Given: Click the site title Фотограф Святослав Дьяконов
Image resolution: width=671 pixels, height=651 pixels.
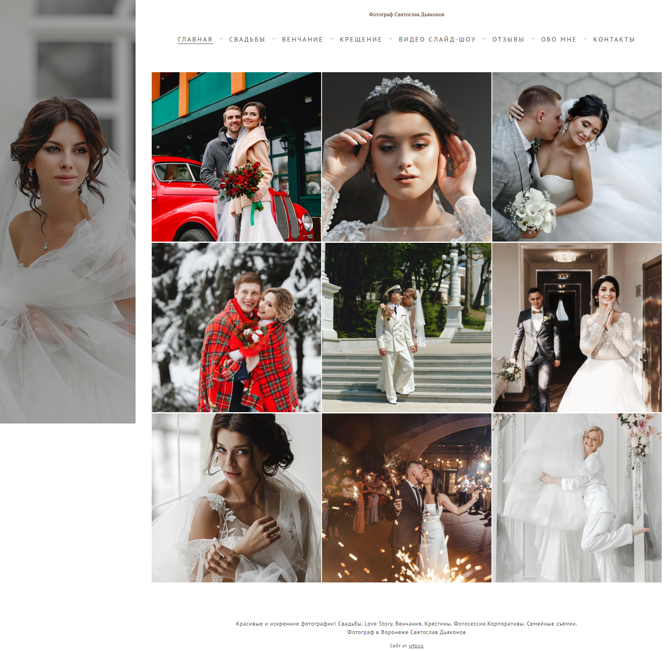Looking at the screenshot, I should (406, 15).
